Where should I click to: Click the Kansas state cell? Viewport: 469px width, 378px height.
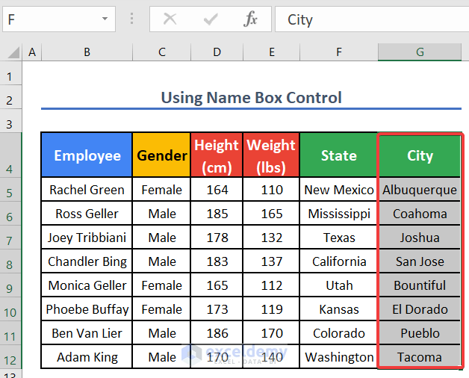tap(338, 309)
